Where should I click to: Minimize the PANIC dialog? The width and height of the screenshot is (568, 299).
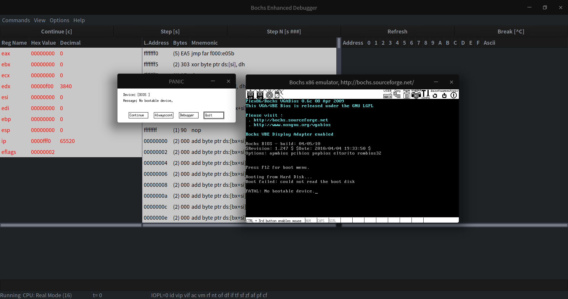pyautogui.click(x=213, y=81)
